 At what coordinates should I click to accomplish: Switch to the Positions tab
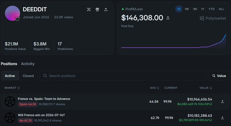click(x=9, y=64)
